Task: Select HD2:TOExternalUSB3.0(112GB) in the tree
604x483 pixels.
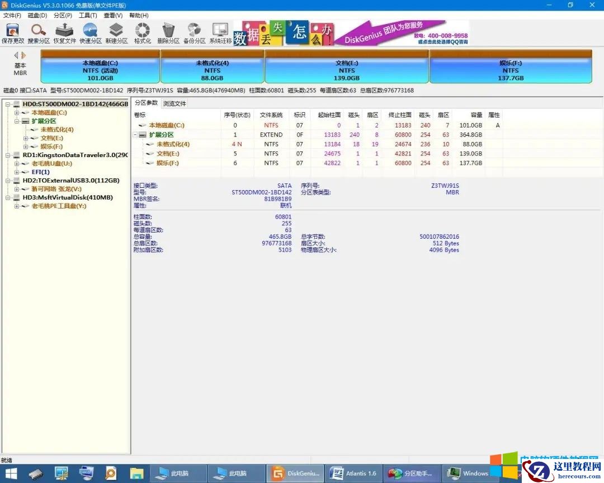Action: click(71, 180)
